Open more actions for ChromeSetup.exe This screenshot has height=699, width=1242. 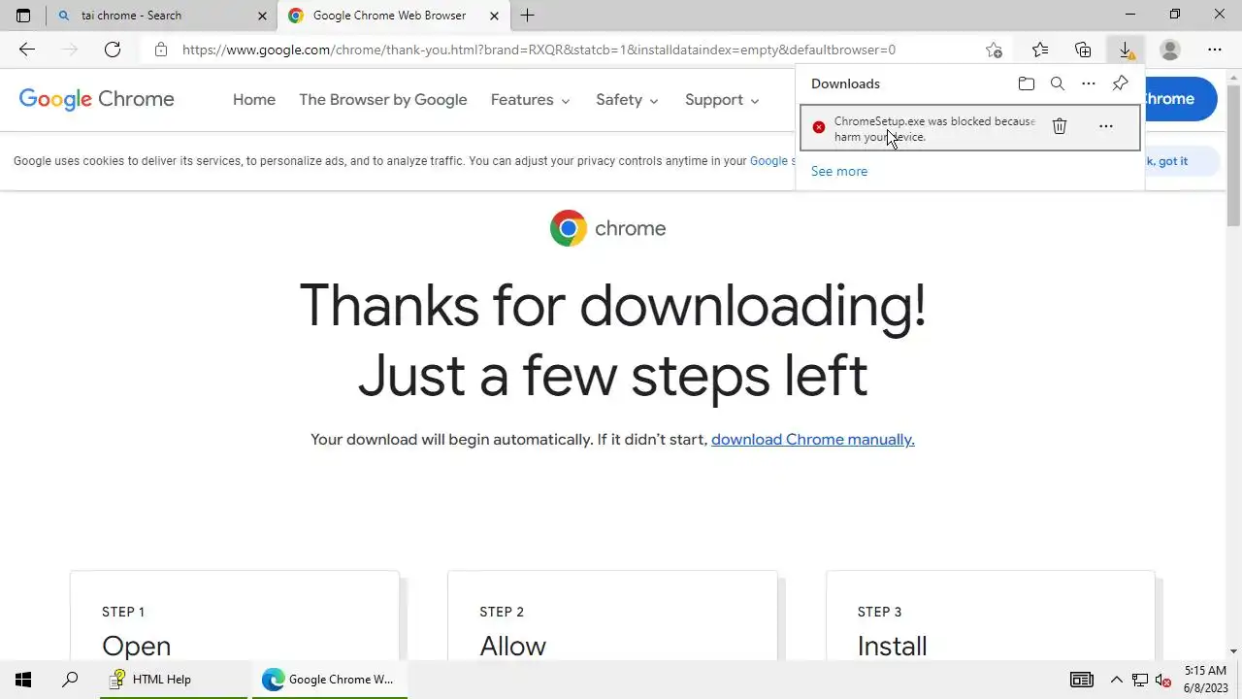[1106, 126]
